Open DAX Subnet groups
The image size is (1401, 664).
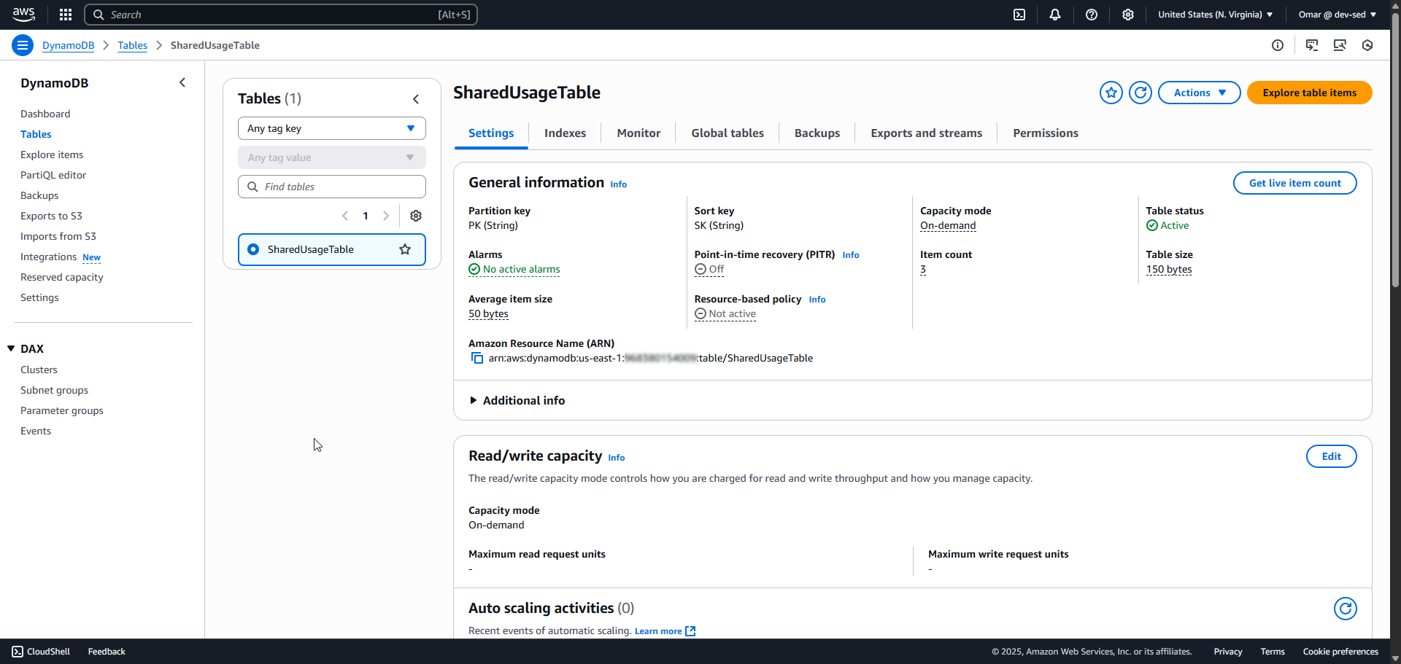[x=54, y=390]
